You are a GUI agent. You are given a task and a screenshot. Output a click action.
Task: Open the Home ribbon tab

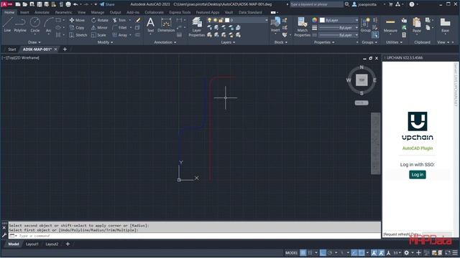(9, 12)
